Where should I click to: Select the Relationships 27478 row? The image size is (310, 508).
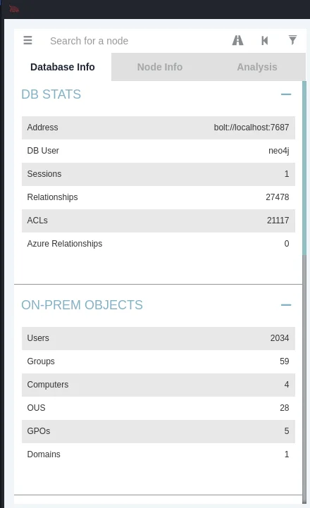pos(159,197)
